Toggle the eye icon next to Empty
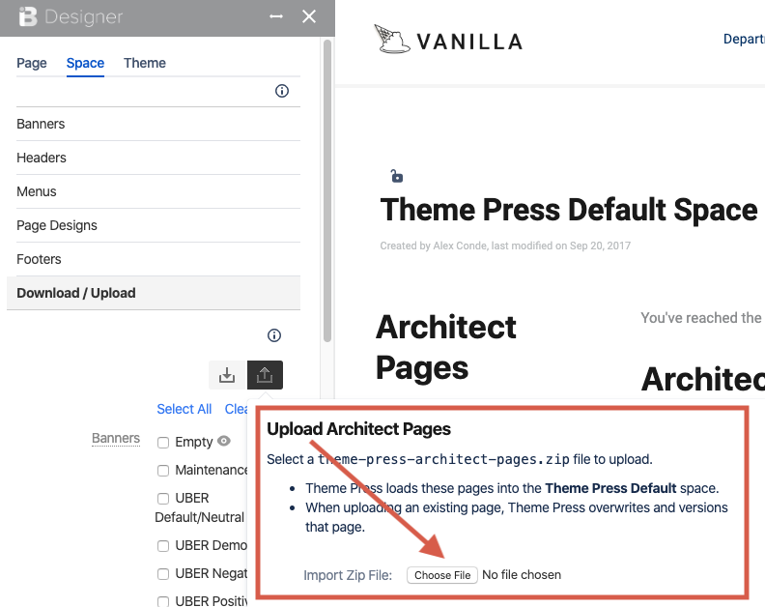Viewport: 765px width, 607px height. [x=224, y=441]
